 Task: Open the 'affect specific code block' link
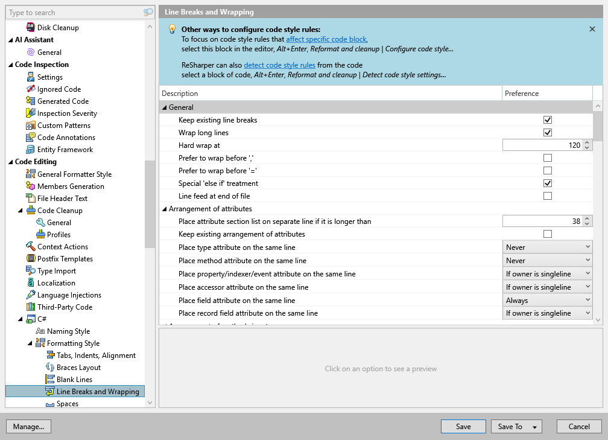point(326,39)
